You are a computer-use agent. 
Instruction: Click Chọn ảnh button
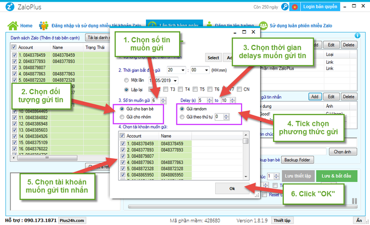pyautogui.click(x=343, y=152)
